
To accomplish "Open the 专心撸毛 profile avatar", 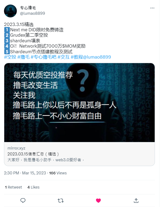I will click(x=10, y=11).
